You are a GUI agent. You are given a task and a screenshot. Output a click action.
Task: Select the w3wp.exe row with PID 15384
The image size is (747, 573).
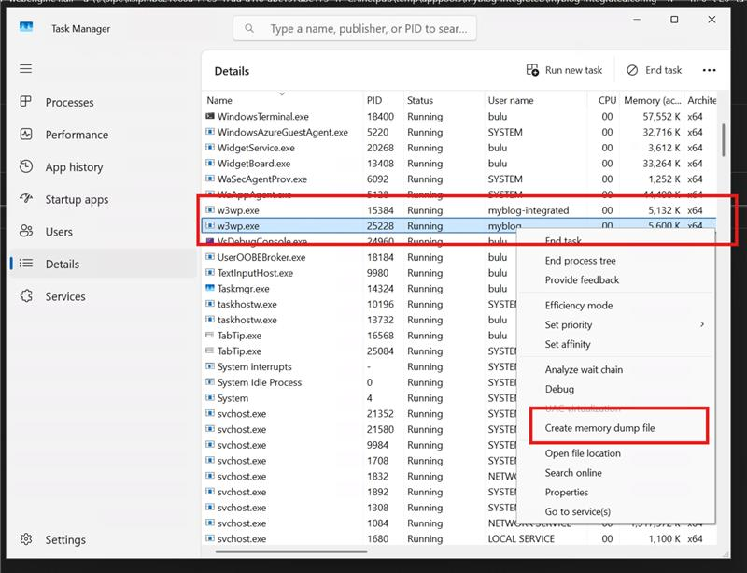tap(459, 210)
